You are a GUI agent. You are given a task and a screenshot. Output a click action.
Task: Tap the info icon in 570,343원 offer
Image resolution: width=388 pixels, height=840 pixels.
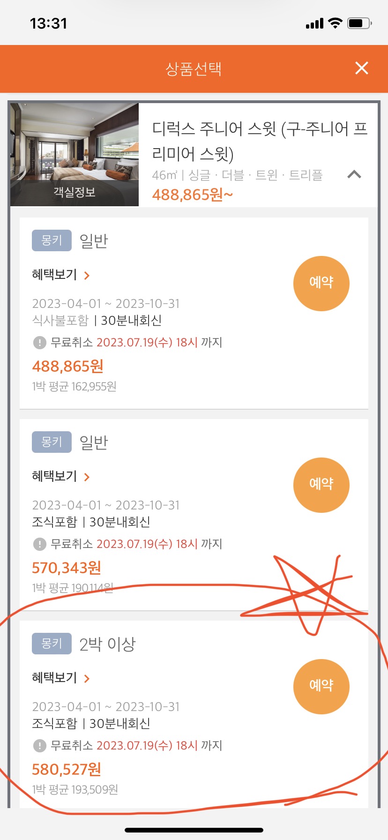(40, 544)
